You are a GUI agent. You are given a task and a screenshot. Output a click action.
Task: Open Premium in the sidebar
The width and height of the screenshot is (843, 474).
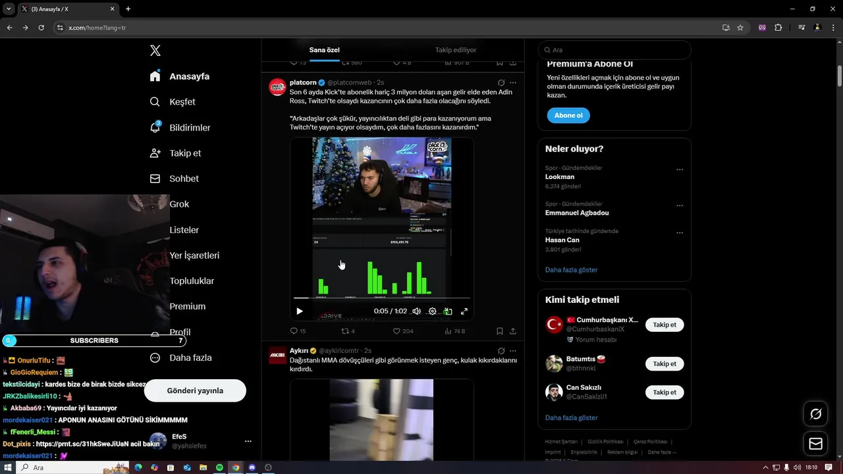pyautogui.click(x=188, y=306)
